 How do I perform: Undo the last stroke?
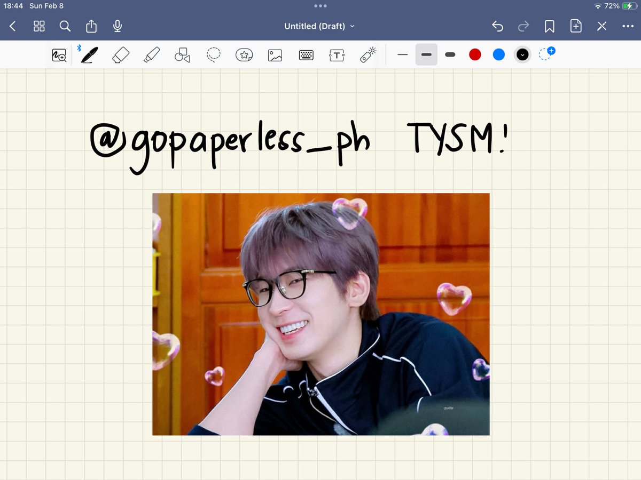tap(497, 26)
